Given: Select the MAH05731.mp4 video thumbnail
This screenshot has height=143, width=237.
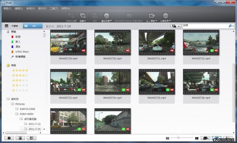Looking at the screenshot, I should click(157, 43).
